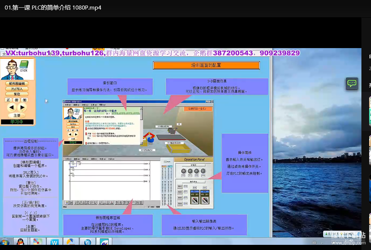Click the orange 培训画面的配置 title banner
371x250 pixels.
click(206, 65)
